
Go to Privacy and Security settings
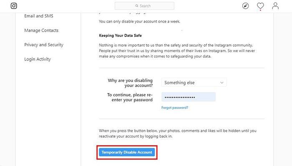click(x=44, y=45)
